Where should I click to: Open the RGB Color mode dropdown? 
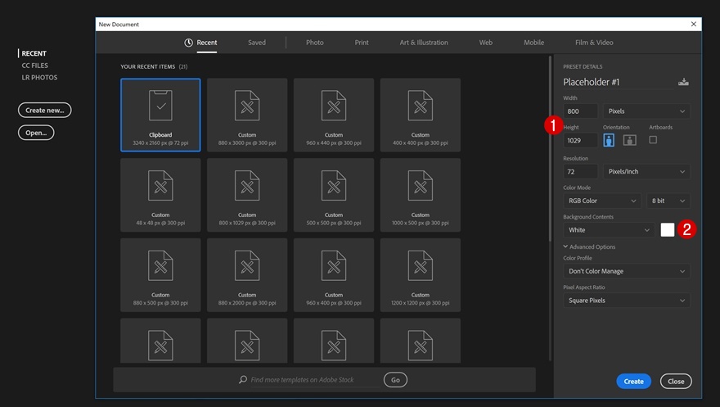click(602, 201)
